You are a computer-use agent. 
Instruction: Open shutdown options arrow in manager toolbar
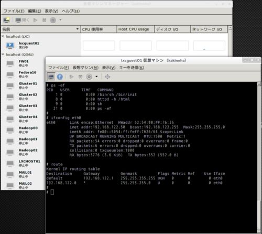click(x=60, y=20)
